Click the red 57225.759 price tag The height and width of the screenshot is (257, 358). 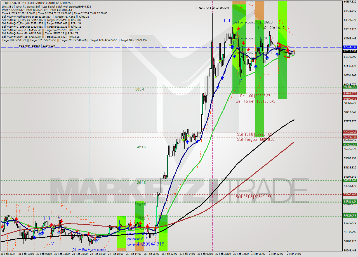pos(350,132)
